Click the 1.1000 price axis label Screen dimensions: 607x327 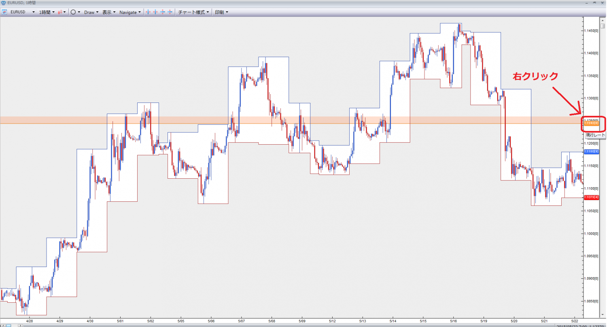(591, 233)
